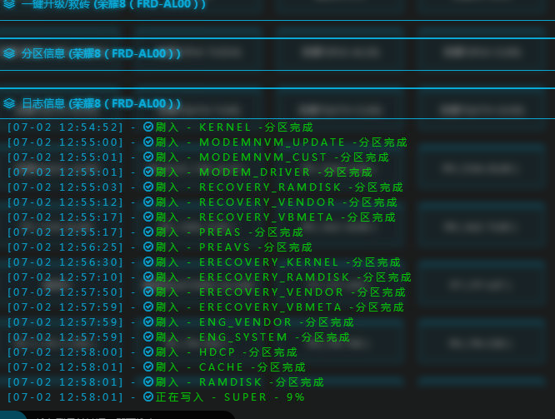Select the MODEMNVM_UPDATE -分区完成 log text
Image resolution: width=555 pixels, height=419 pixels.
(x=303, y=142)
